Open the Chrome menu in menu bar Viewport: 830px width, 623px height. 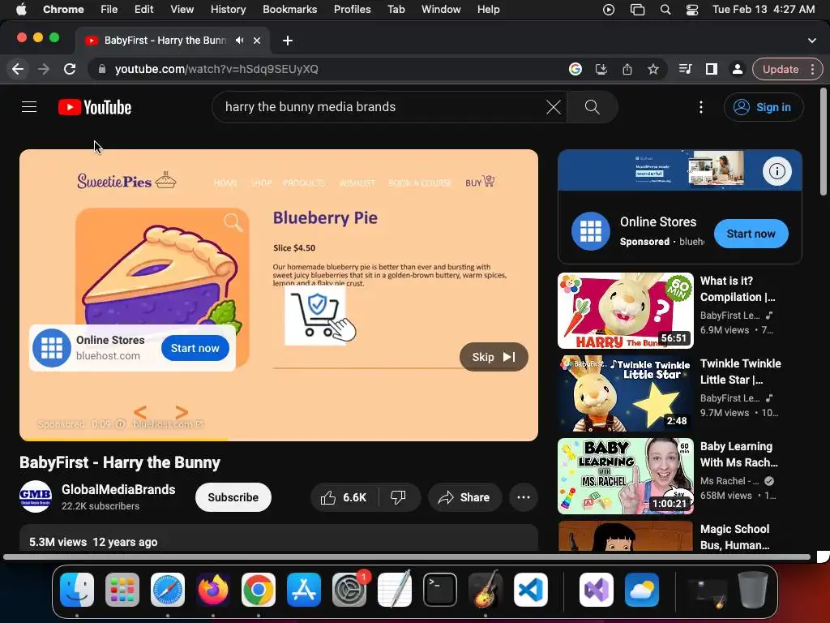coord(63,9)
